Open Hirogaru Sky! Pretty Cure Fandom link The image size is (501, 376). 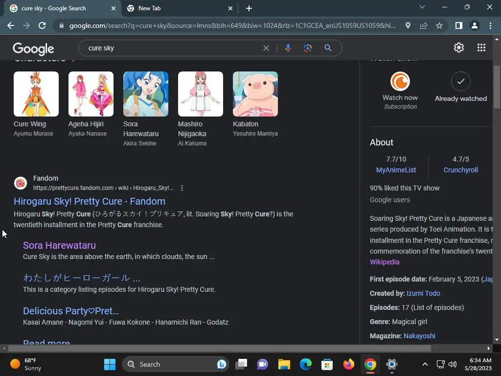pos(90,201)
